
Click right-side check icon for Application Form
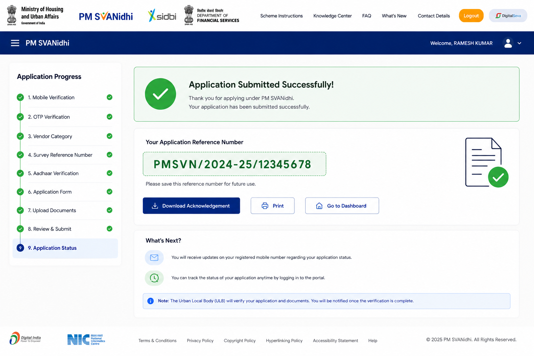(110, 192)
